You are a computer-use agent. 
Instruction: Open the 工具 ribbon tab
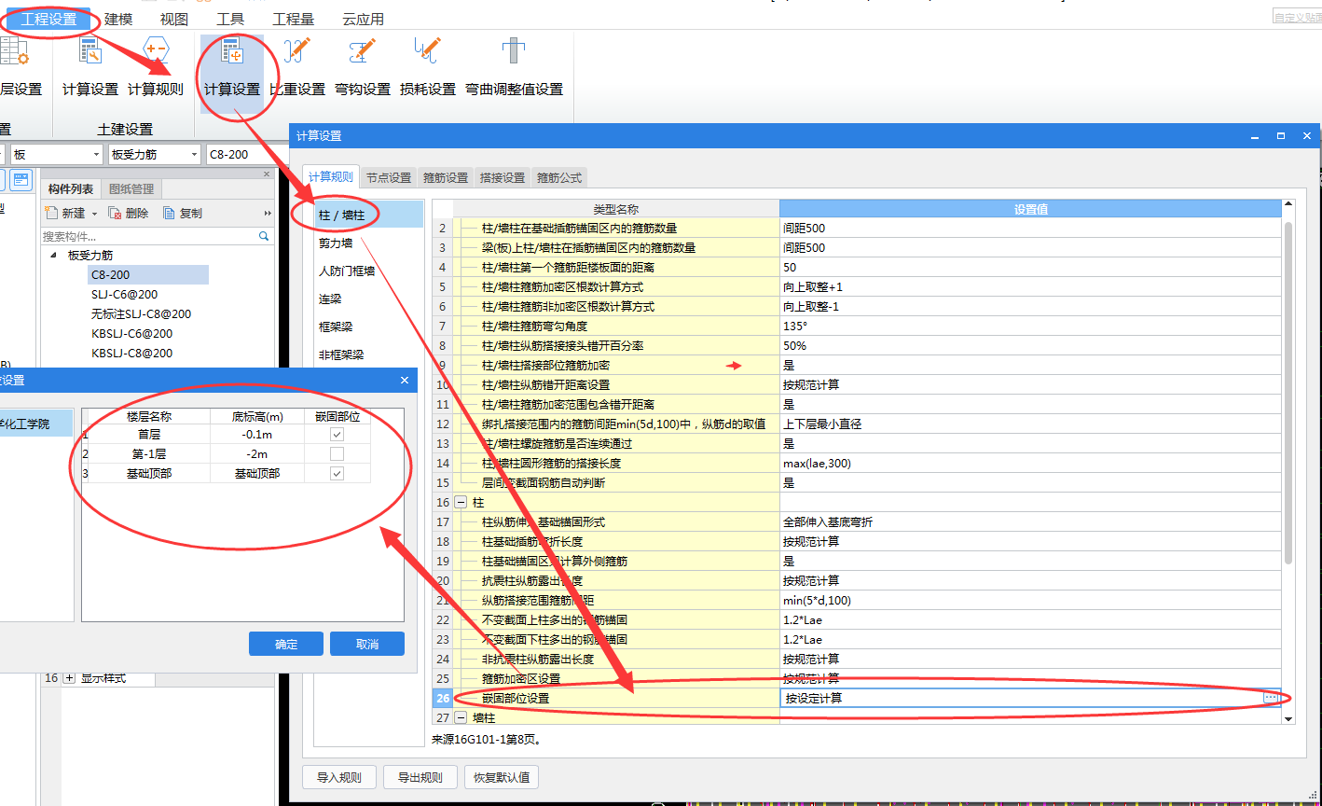point(230,19)
